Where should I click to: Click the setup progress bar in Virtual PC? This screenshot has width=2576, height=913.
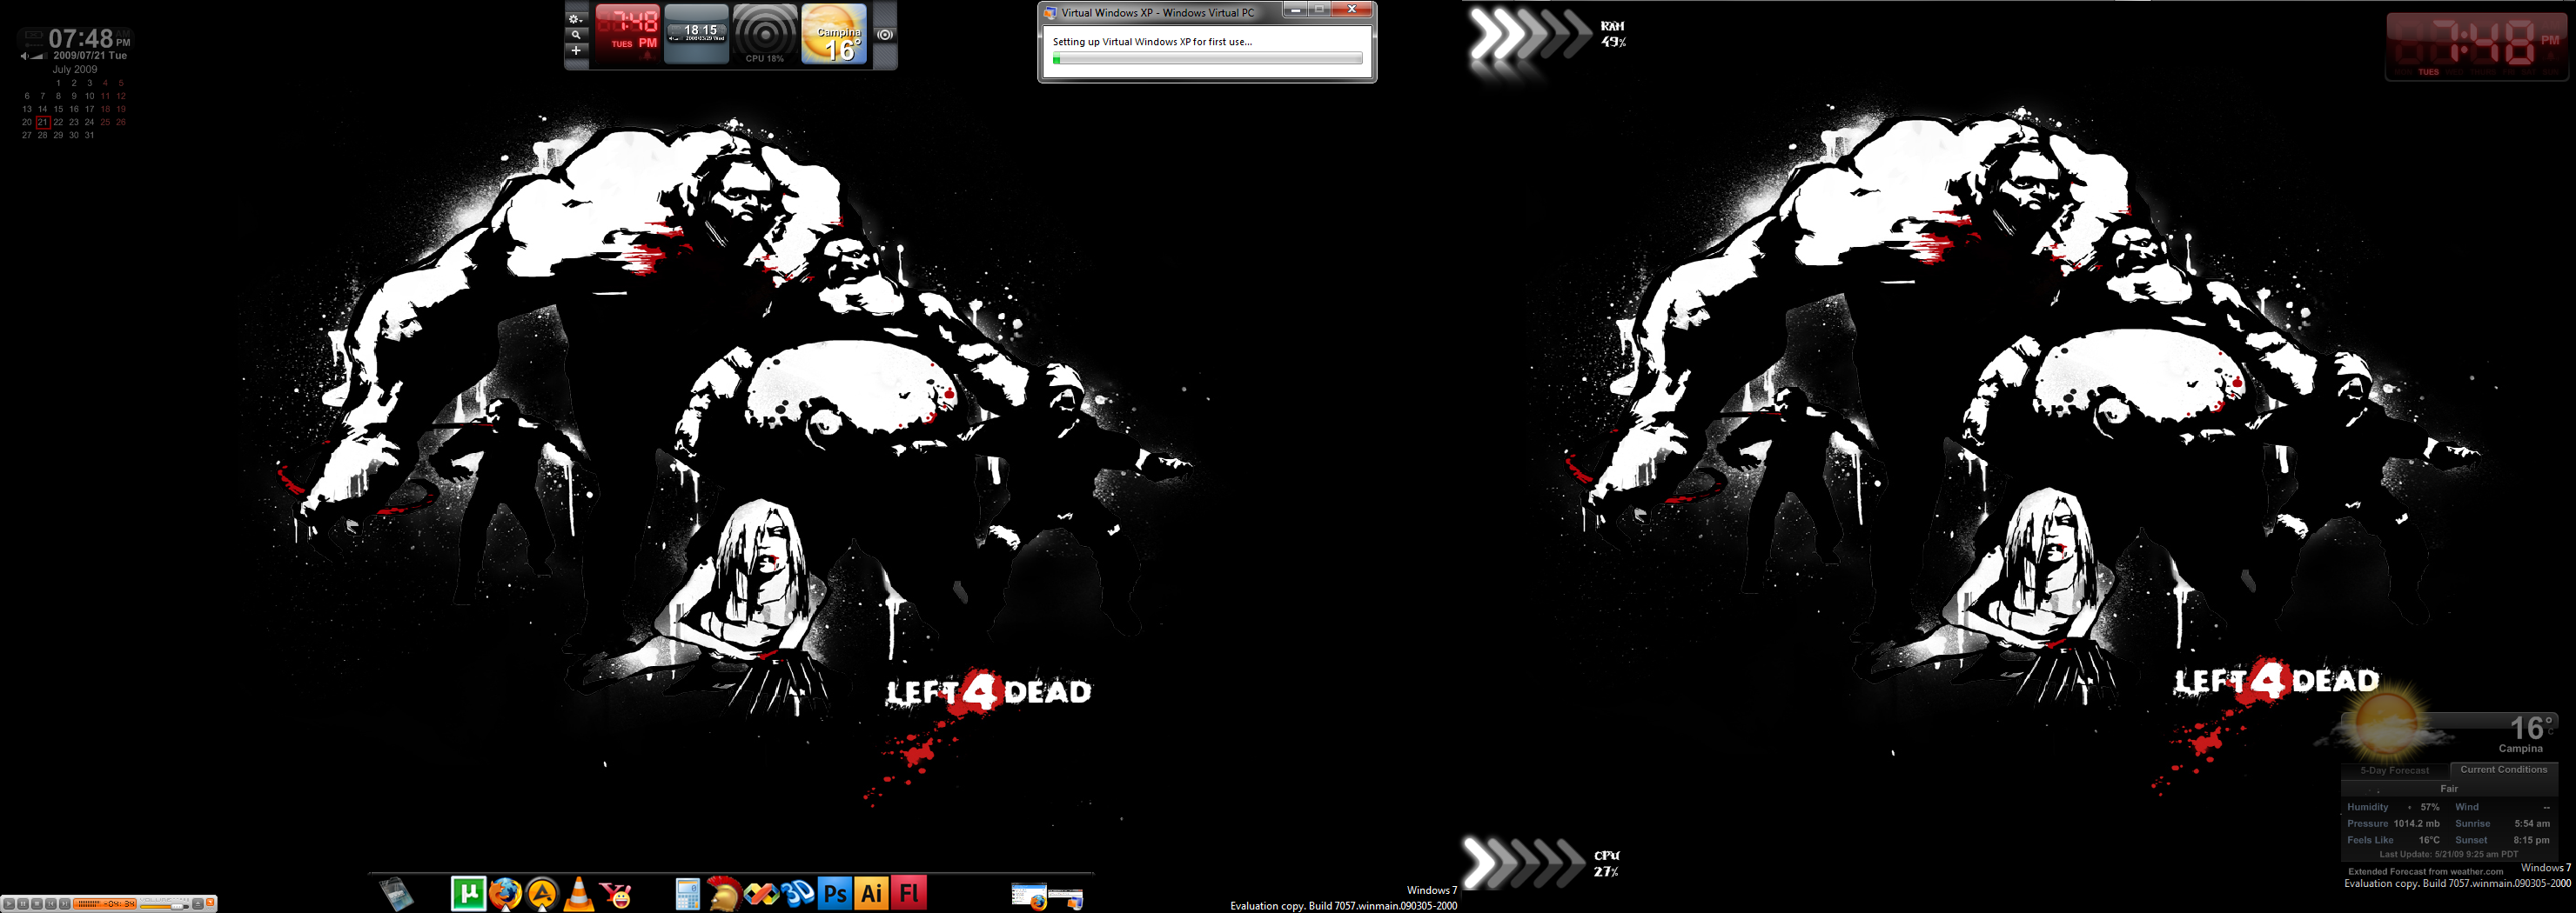click(1207, 59)
